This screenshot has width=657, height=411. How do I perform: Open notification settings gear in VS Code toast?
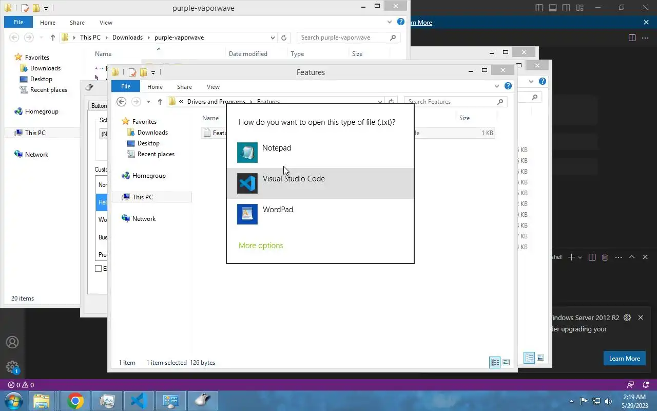[x=627, y=317]
